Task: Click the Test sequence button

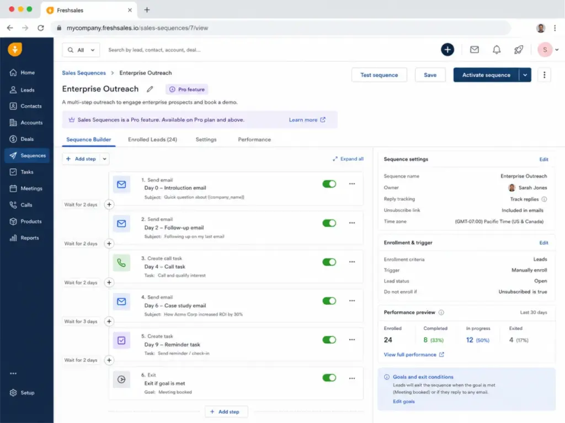Action: coord(379,75)
